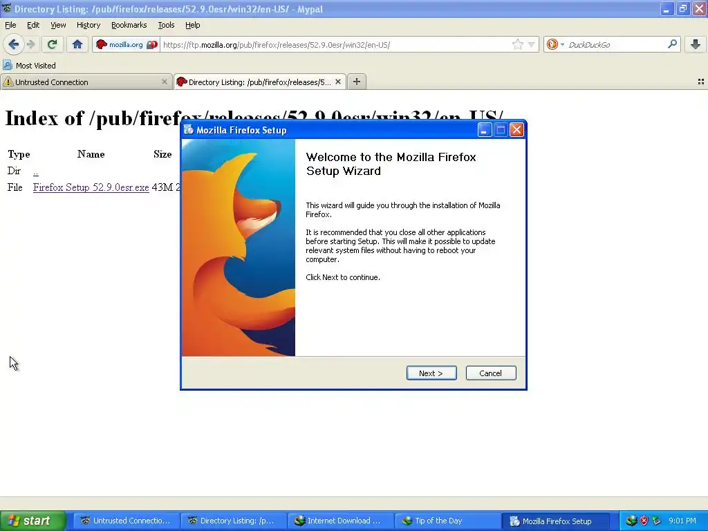
Task: Click the Name column header
Action: (91, 154)
